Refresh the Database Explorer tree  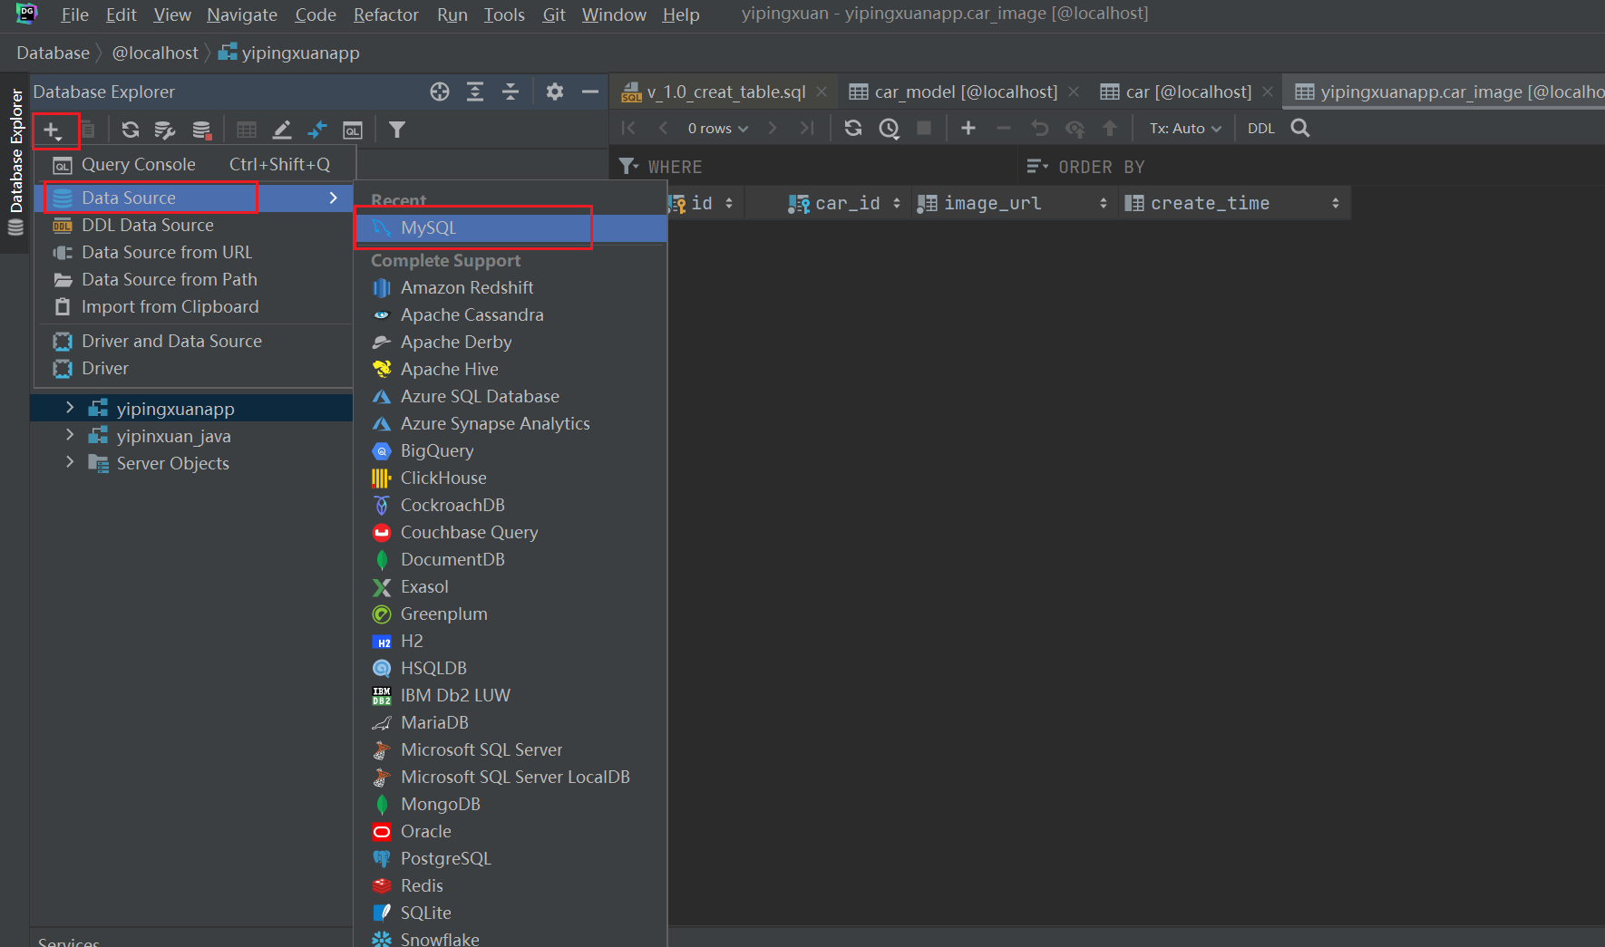point(131,130)
